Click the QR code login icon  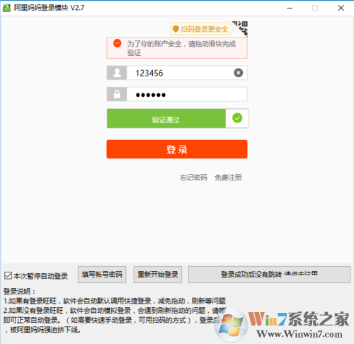pyautogui.click(x=241, y=28)
